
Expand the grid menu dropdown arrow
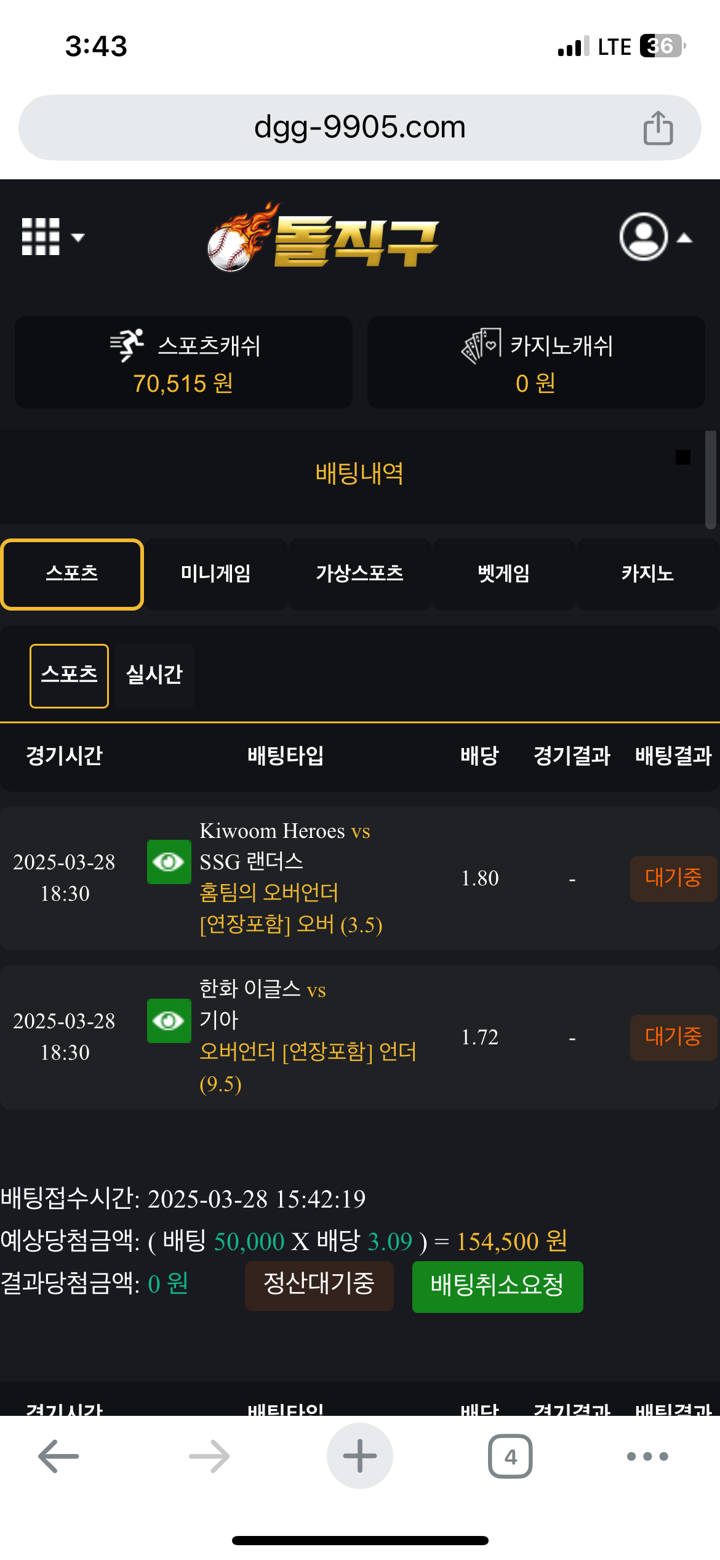[x=78, y=237]
